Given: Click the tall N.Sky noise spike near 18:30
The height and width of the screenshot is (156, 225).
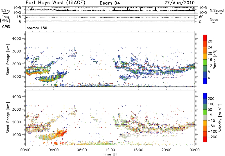Looking at the screenshot, I should [x=156, y=9].
